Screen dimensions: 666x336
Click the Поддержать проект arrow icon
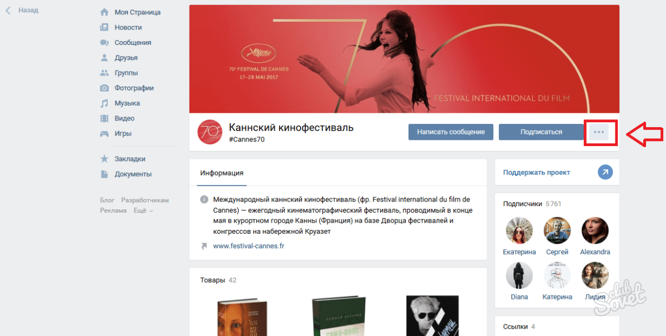(605, 172)
